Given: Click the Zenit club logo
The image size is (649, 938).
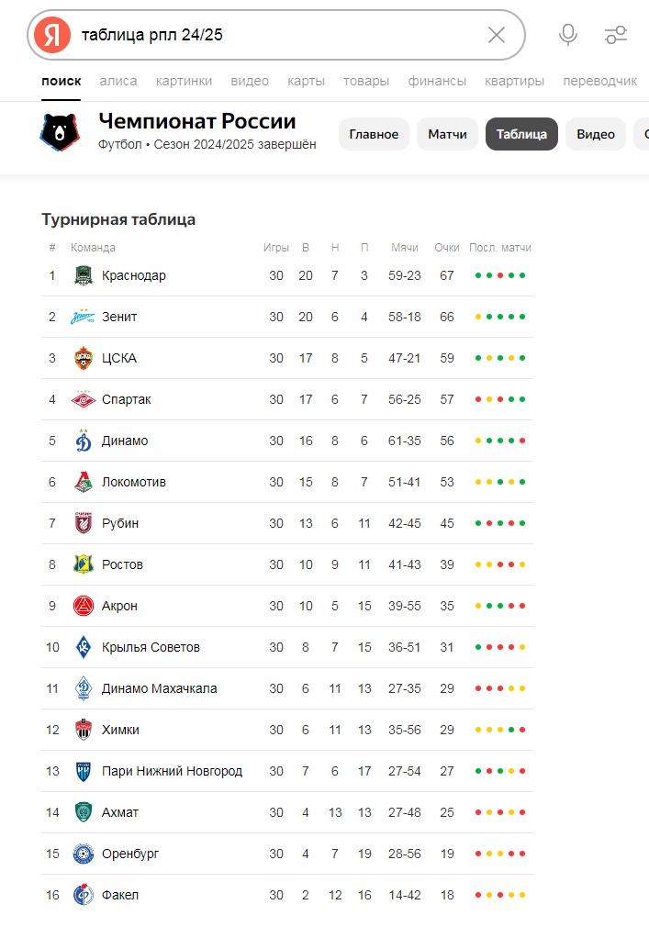Looking at the screenshot, I should 83,317.
